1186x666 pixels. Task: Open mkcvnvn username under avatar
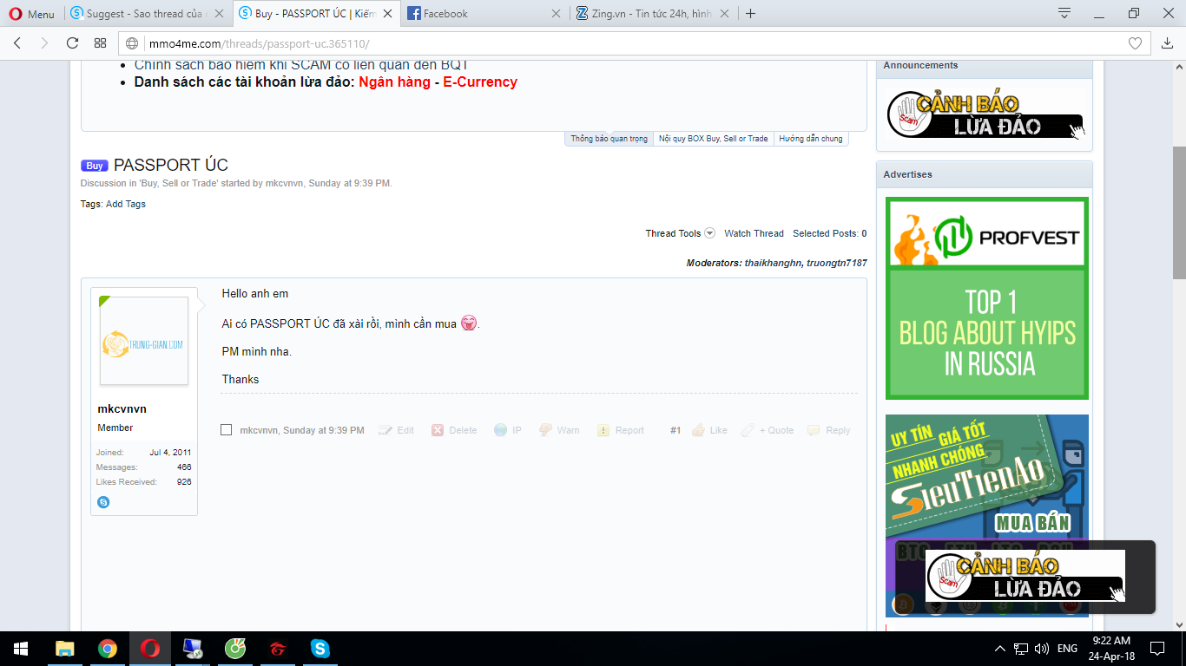coord(122,409)
